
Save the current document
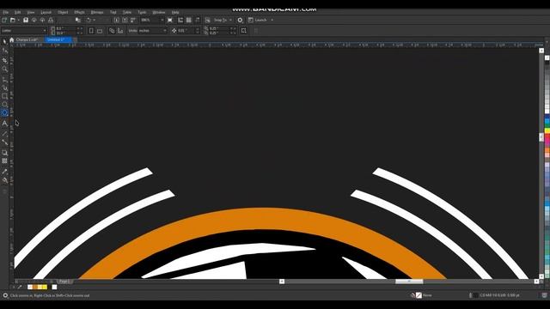pyautogui.click(x=26, y=21)
